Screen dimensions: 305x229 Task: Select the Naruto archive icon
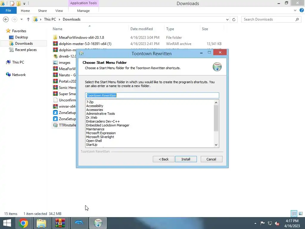tap(55, 75)
